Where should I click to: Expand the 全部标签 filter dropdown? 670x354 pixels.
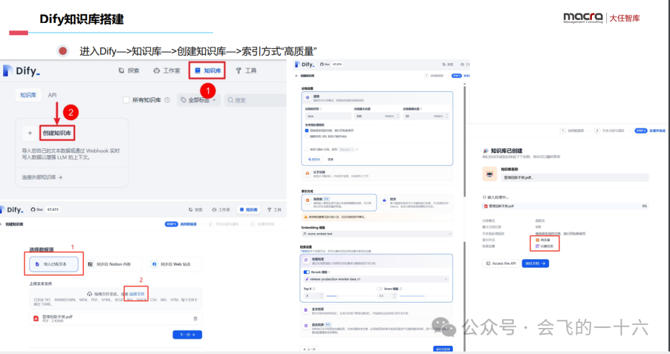tap(199, 100)
